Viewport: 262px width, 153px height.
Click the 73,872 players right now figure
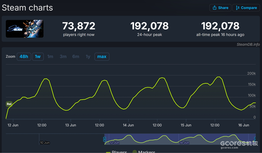(x=79, y=26)
